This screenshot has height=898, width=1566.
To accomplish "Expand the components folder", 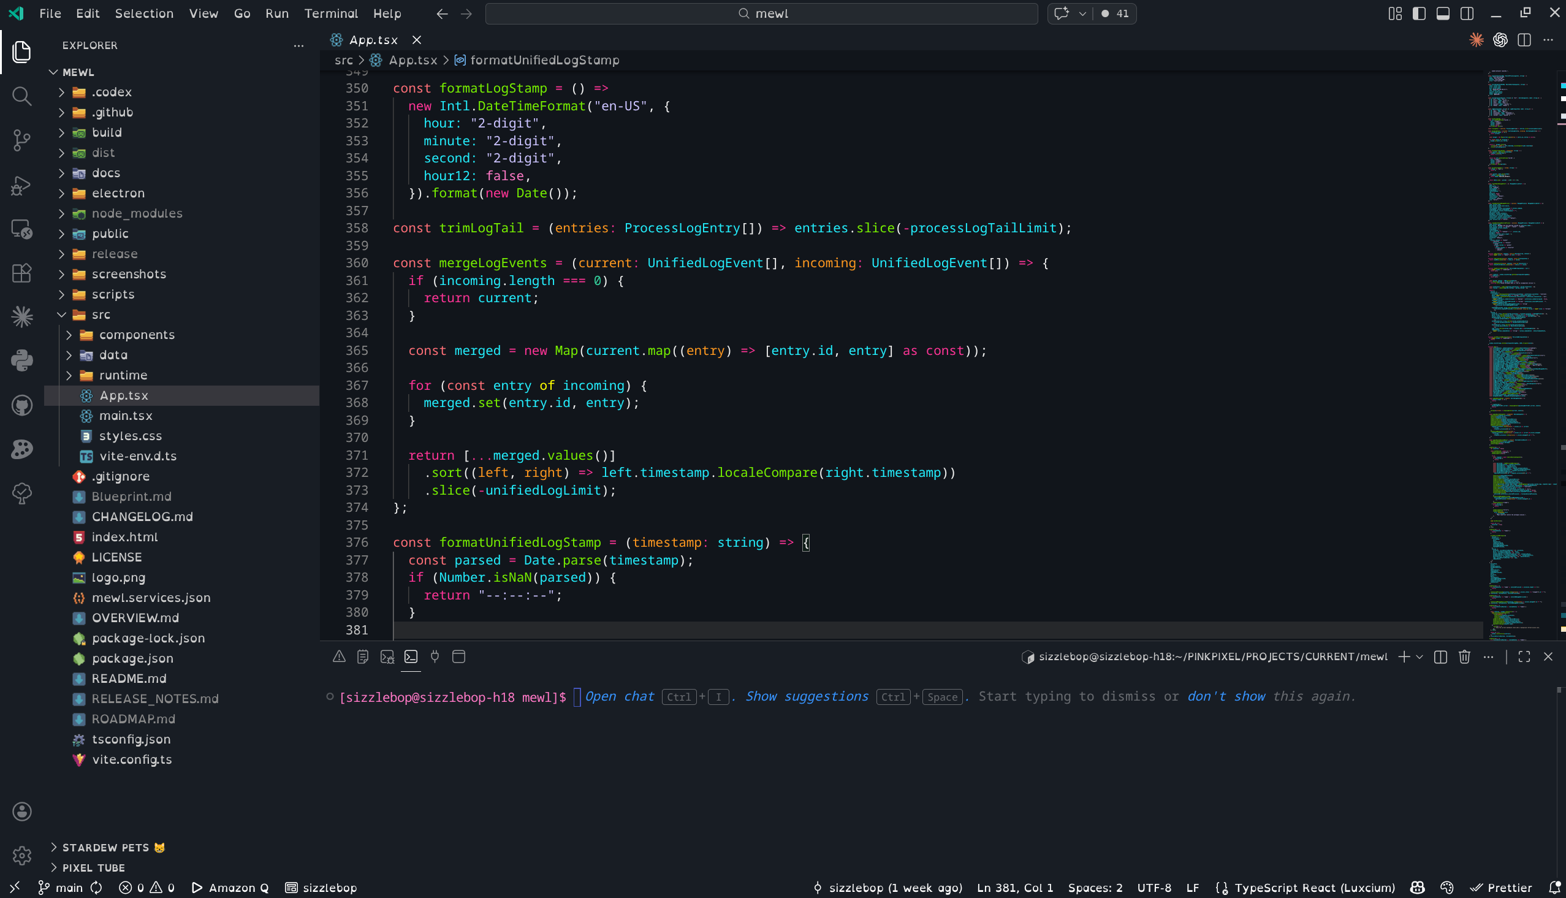I will 136,335.
